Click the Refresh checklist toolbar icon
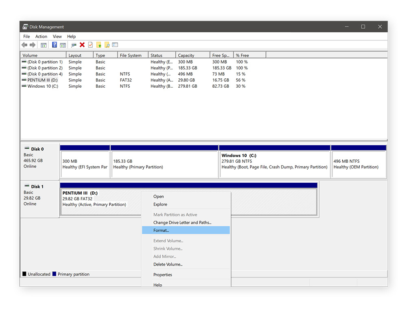Image resolution: width=407 pixels, height=310 pixels. 90,45
